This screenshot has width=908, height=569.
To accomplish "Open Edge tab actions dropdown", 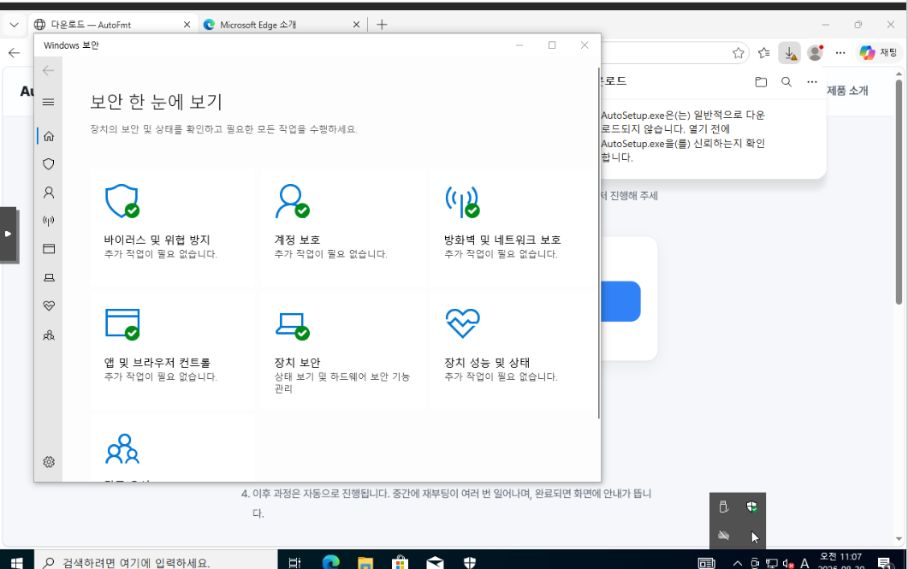I will point(14,24).
